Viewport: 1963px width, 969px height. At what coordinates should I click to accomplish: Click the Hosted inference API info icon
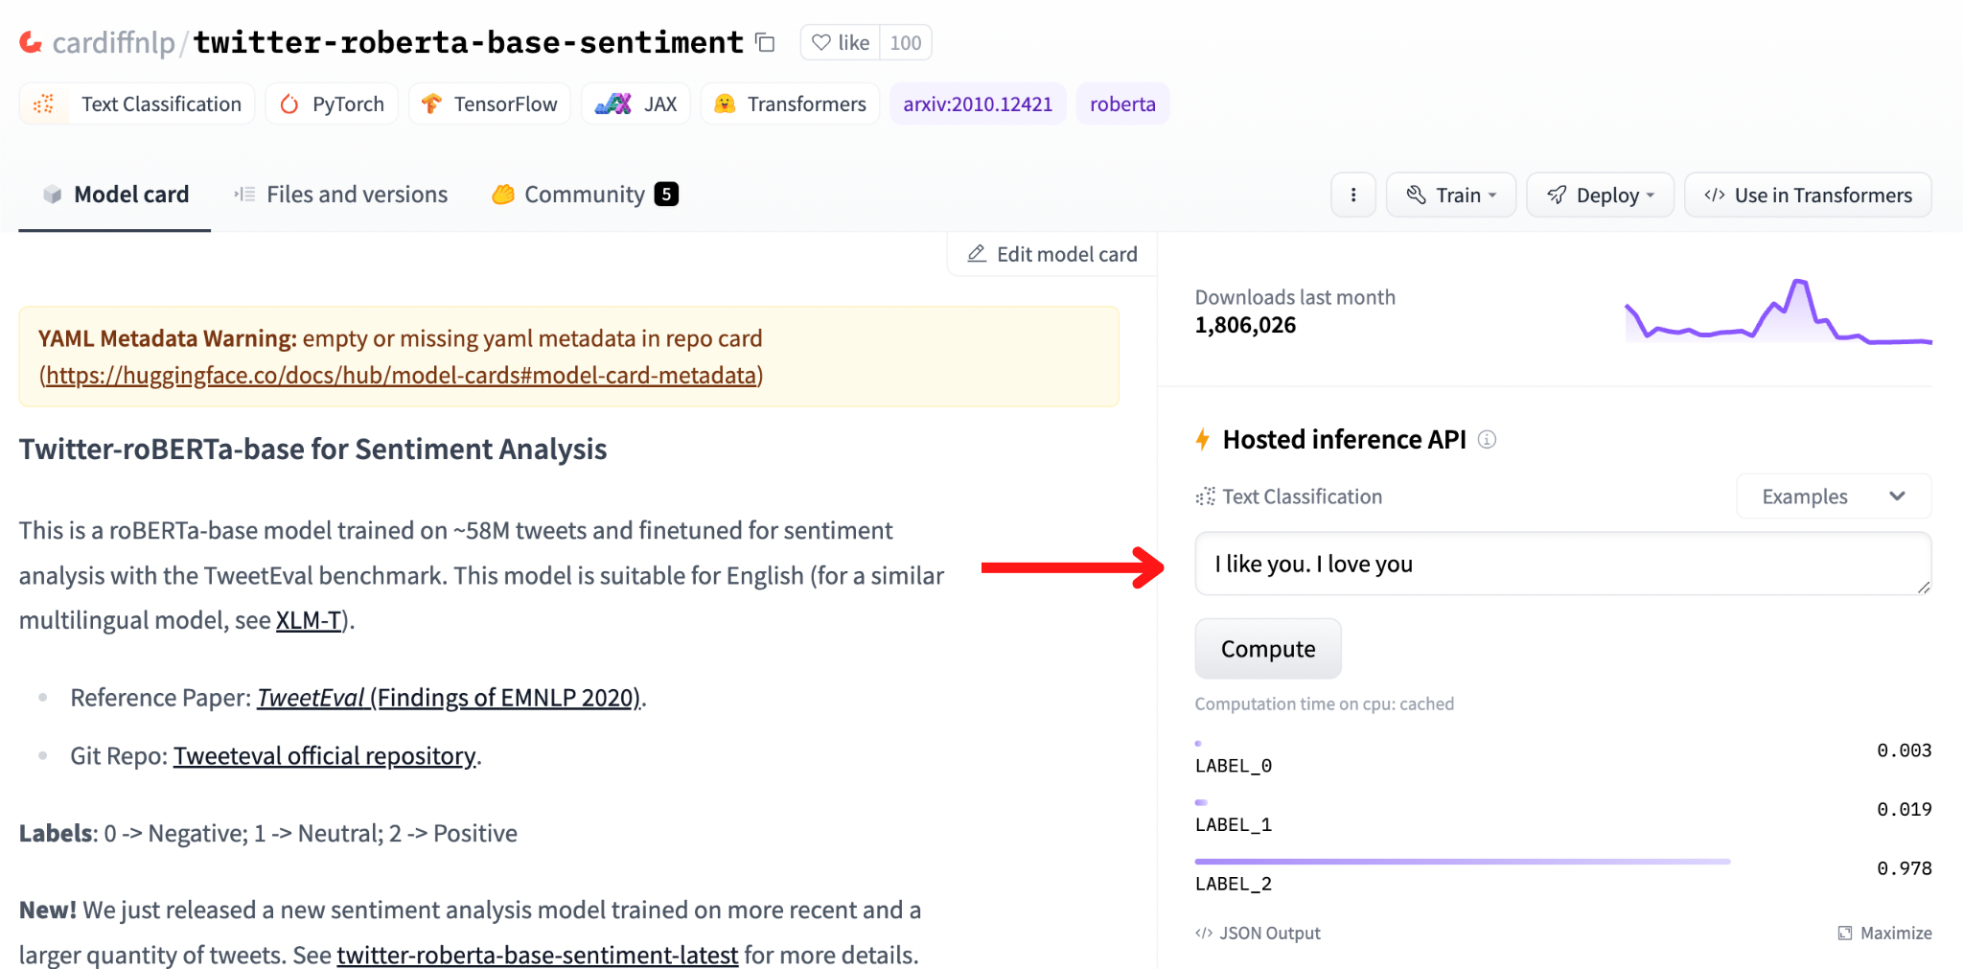(1487, 439)
